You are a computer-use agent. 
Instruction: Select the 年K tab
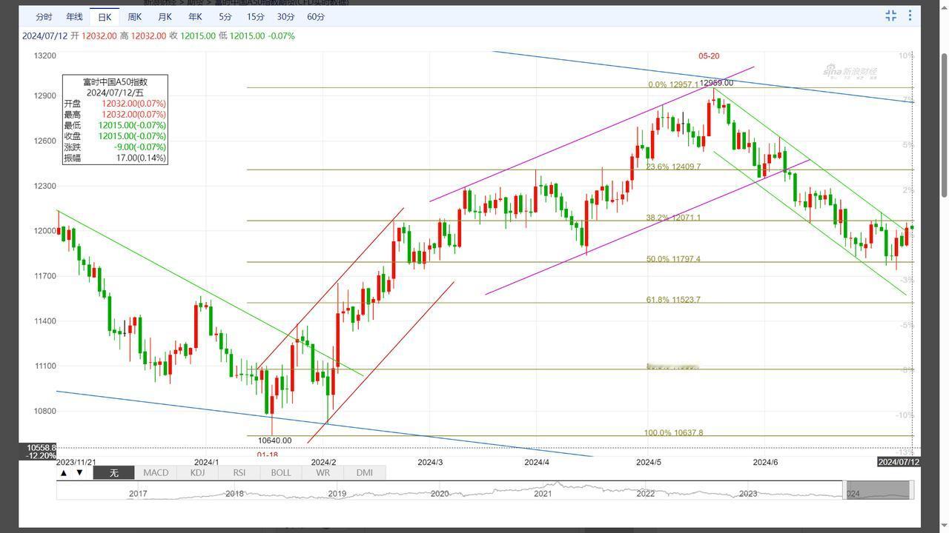[195, 16]
